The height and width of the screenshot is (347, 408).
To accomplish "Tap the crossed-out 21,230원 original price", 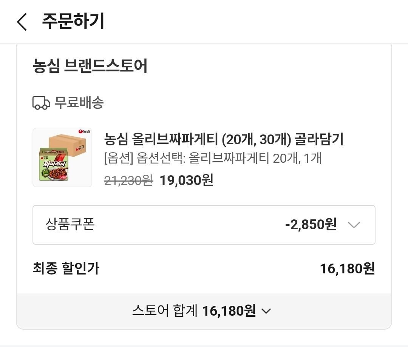I will [128, 180].
